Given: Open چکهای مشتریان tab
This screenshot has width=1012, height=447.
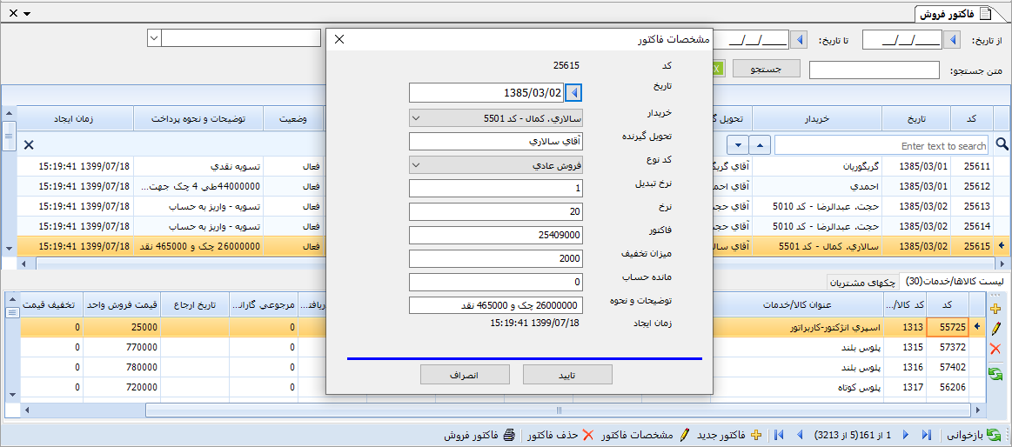Looking at the screenshot, I should [863, 282].
